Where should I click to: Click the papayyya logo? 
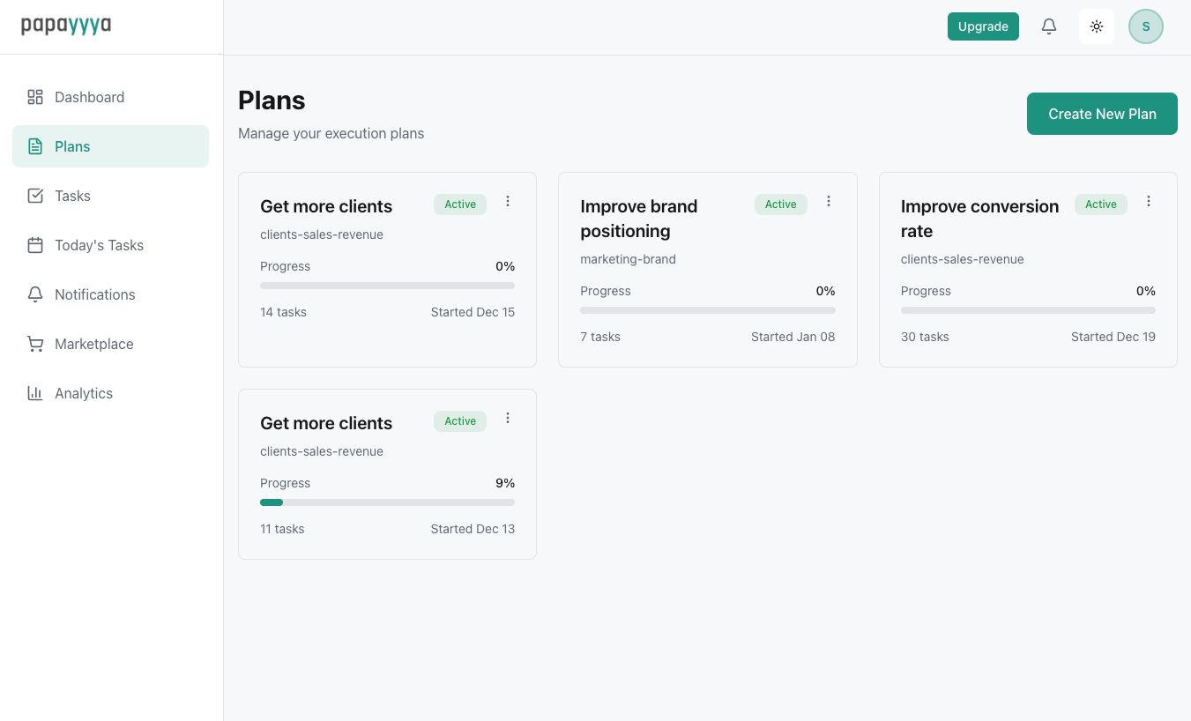[66, 26]
